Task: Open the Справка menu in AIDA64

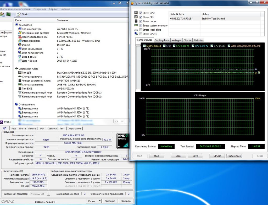Action: [65, 9]
